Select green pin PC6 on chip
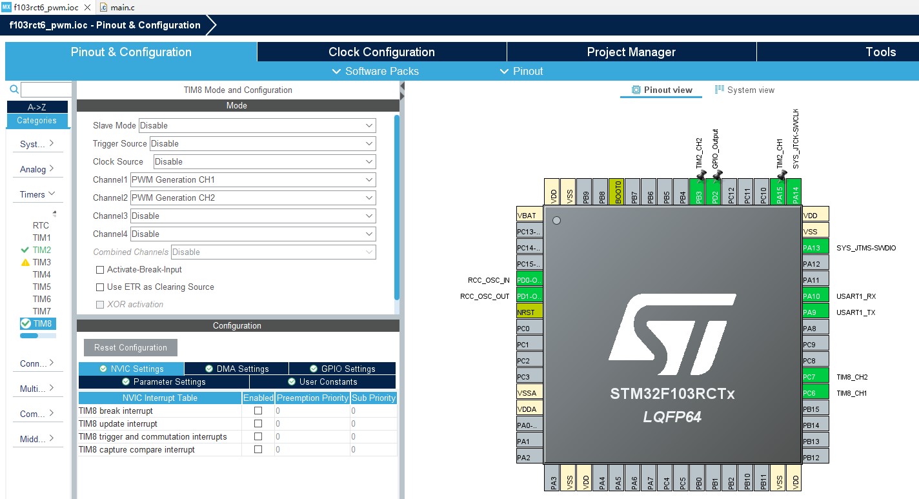919x499 pixels. click(x=815, y=392)
